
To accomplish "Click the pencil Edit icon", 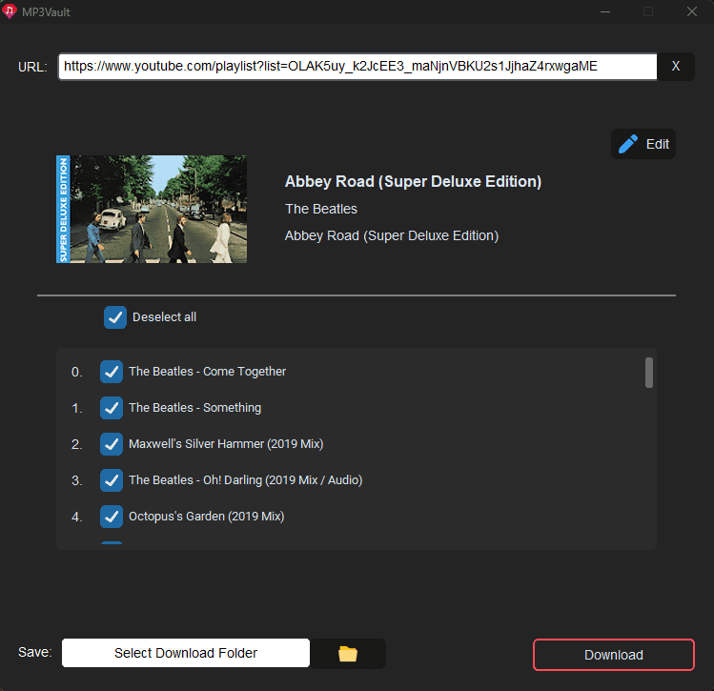I will click(628, 144).
